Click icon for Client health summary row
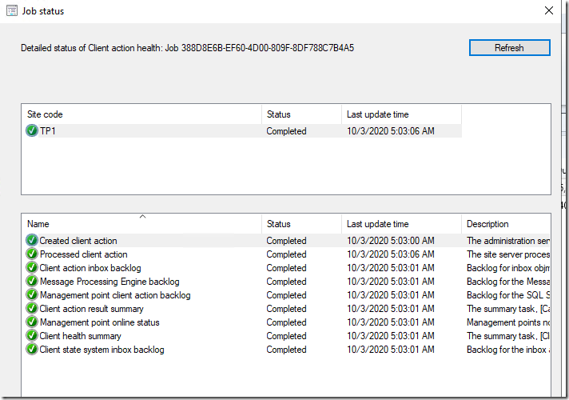569x400 pixels. [x=32, y=336]
